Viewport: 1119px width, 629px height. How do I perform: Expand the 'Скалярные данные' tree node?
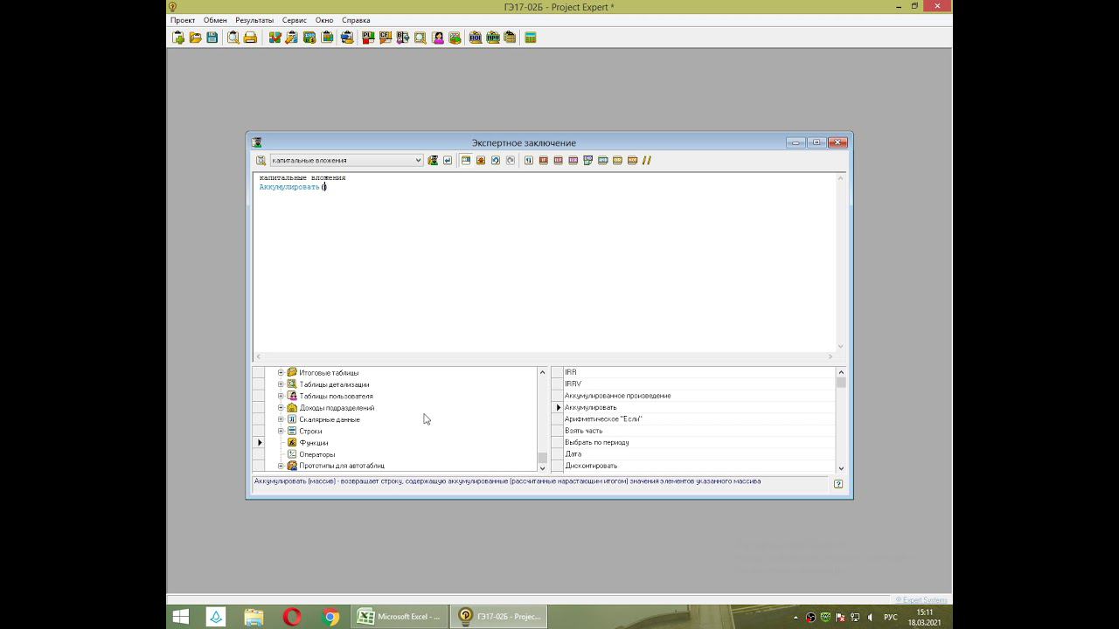[x=281, y=419]
